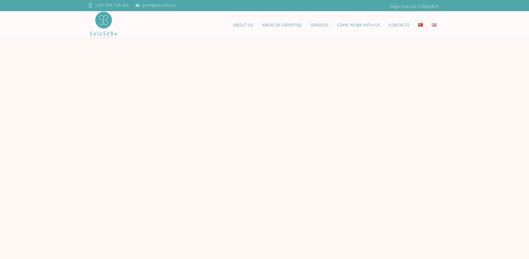Click the geral@salus2be.pt email address
This screenshot has height=259, width=529.
click(159, 5)
